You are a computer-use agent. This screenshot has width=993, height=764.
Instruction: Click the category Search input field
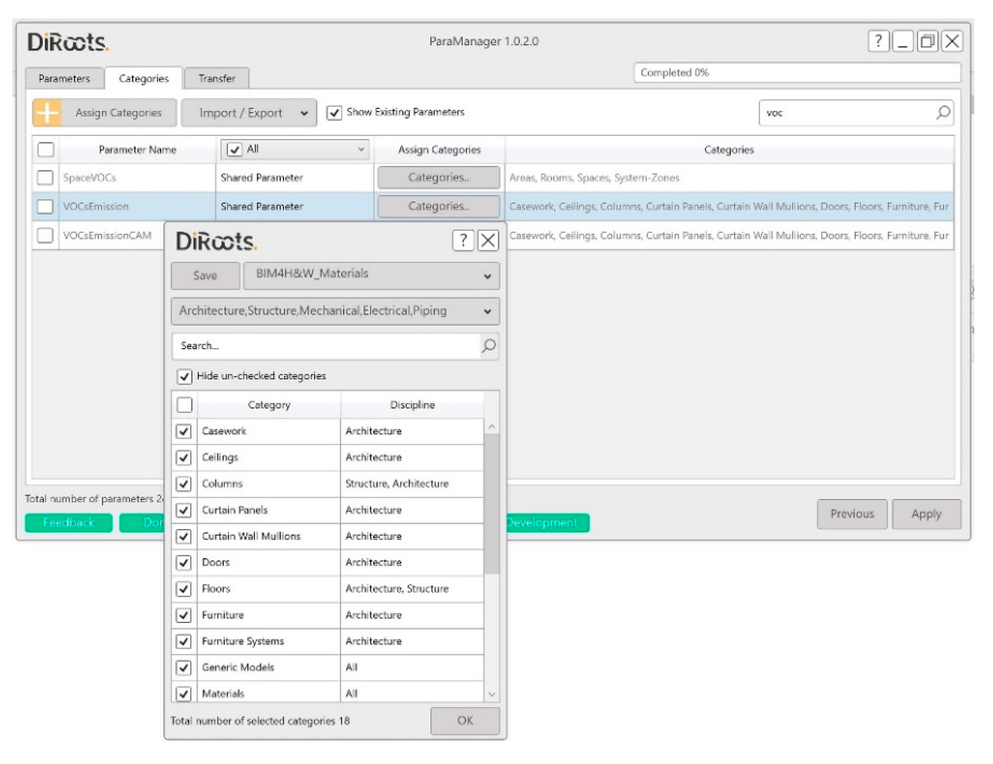325,345
